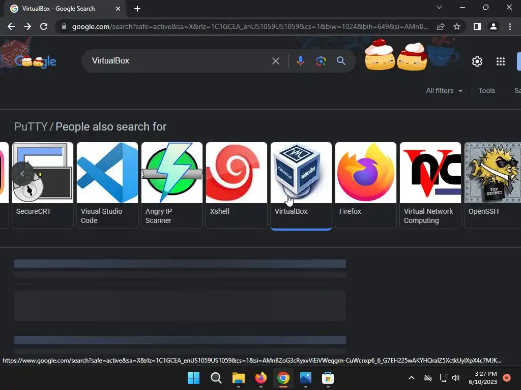Open the Chrome profile menu
Viewport: 521px width, 390px height.
pyautogui.click(x=494, y=26)
